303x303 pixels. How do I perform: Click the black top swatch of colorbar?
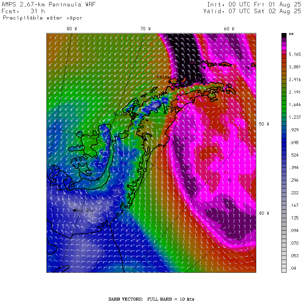pyautogui.click(x=284, y=35)
